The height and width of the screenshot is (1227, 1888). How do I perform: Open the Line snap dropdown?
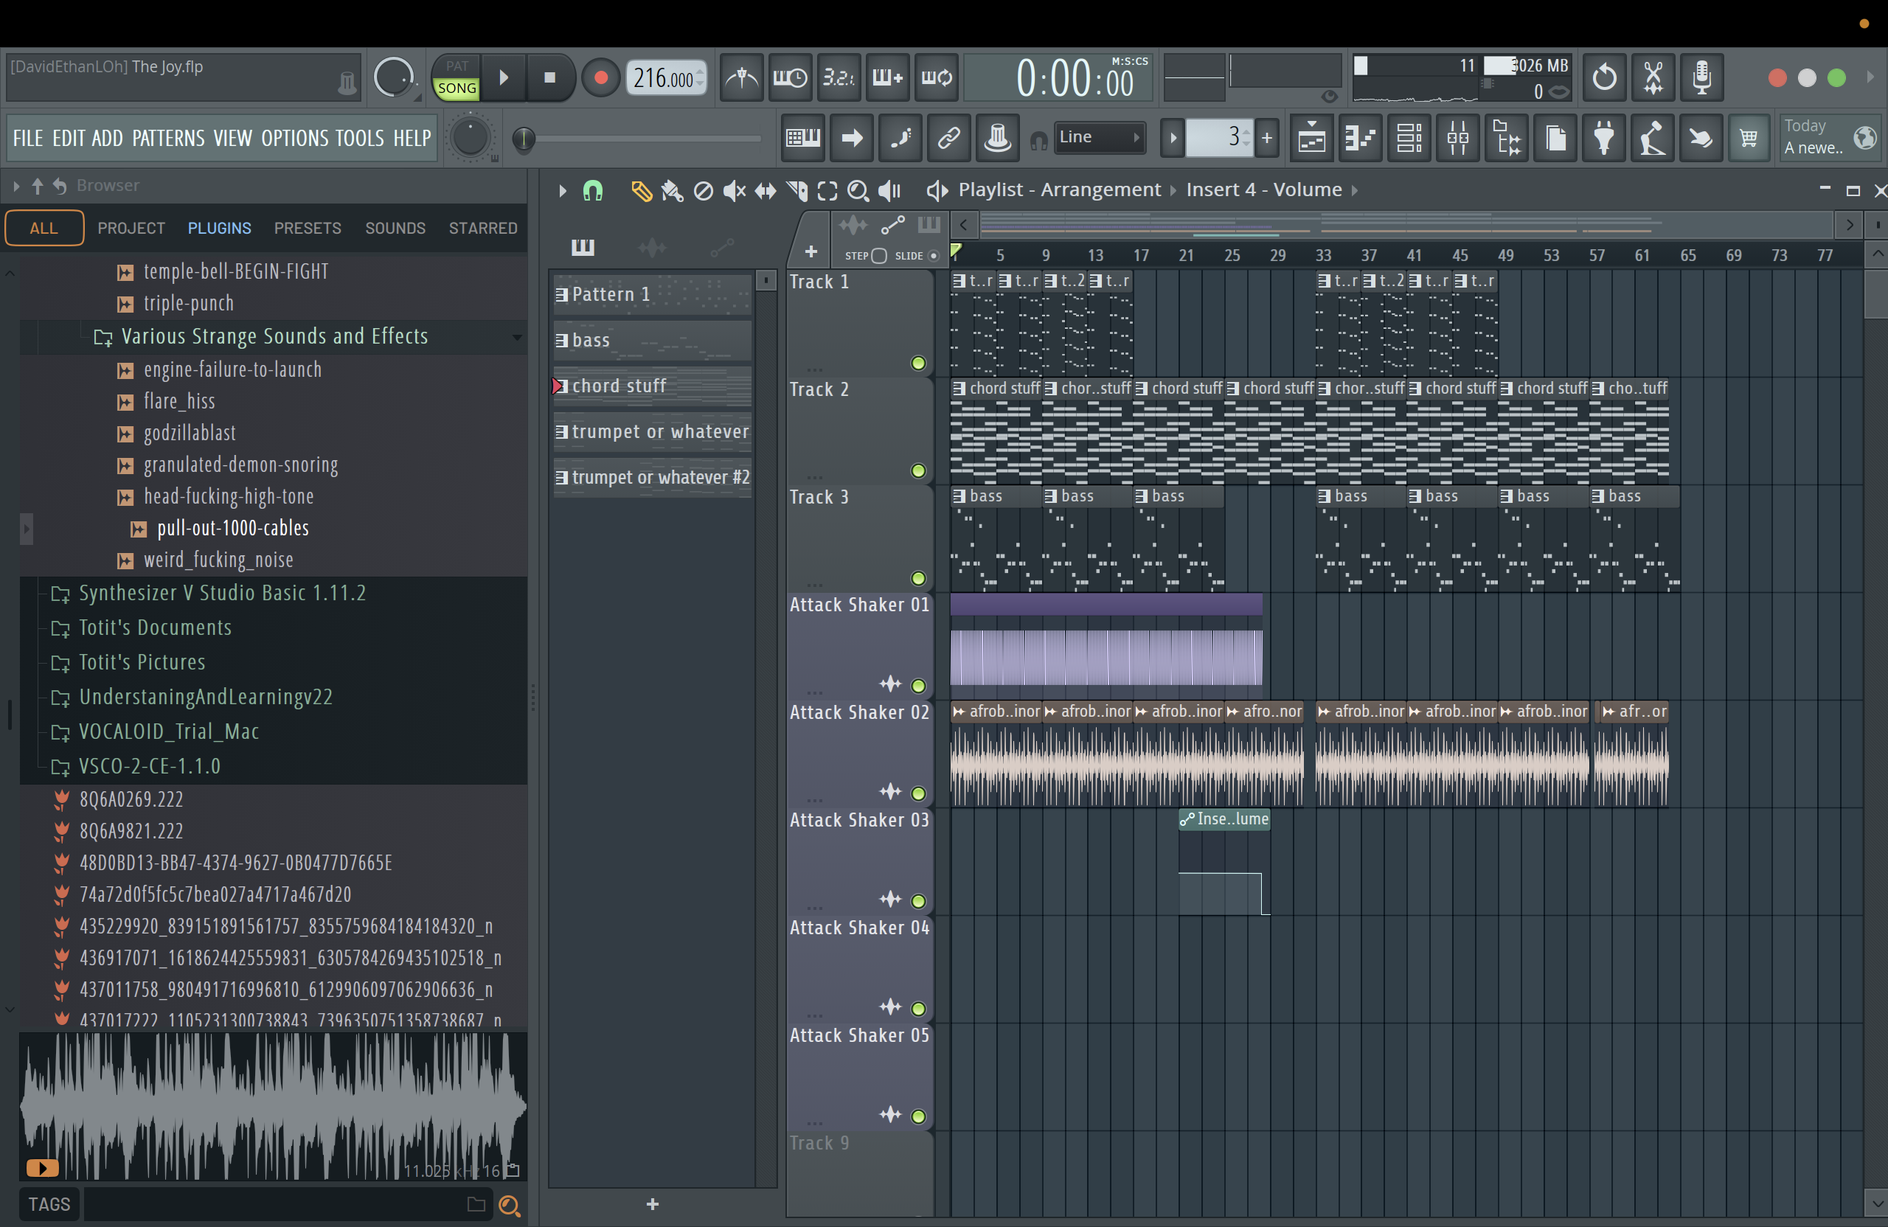pyautogui.click(x=1100, y=137)
